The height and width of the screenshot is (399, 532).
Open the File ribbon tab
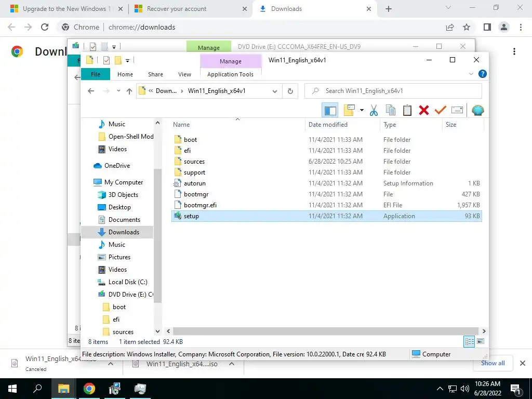coord(96,74)
